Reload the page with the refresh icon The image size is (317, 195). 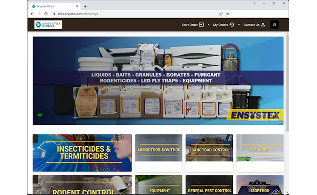46,14
